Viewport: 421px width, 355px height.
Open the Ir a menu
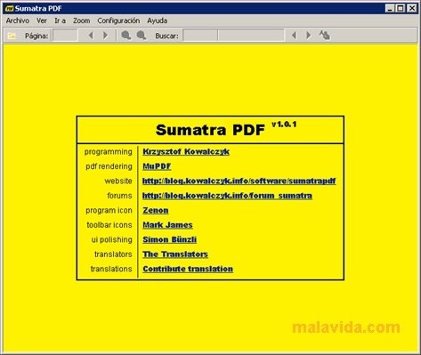[x=61, y=20]
